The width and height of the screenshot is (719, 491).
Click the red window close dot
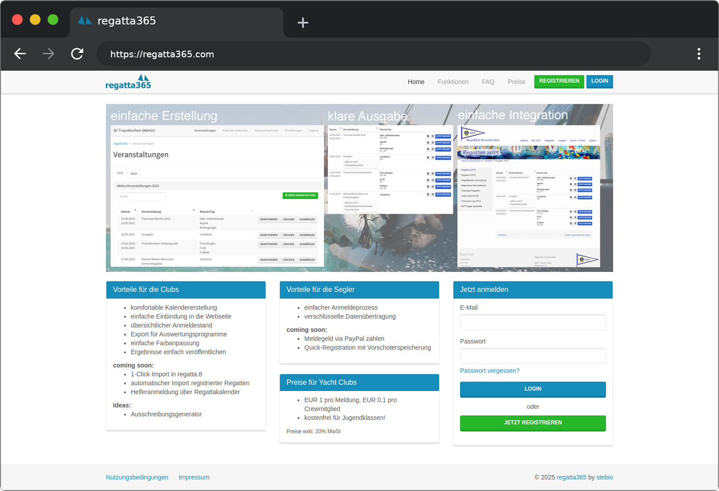(x=17, y=20)
